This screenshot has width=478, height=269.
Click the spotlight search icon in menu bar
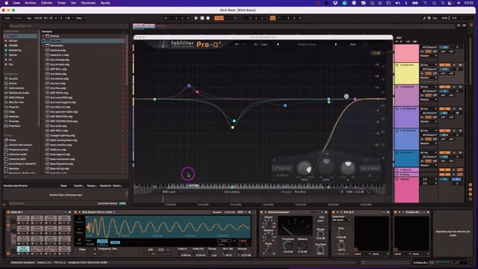point(443,3)
